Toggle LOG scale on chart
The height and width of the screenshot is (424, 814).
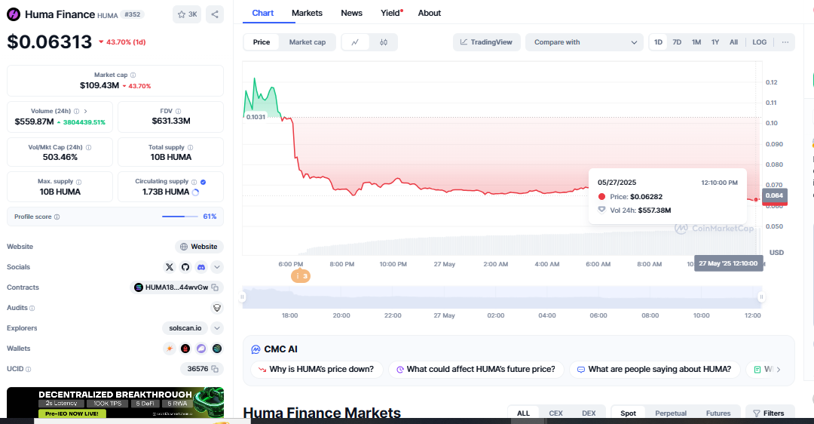pyautogui.click(x=760, y=42)
